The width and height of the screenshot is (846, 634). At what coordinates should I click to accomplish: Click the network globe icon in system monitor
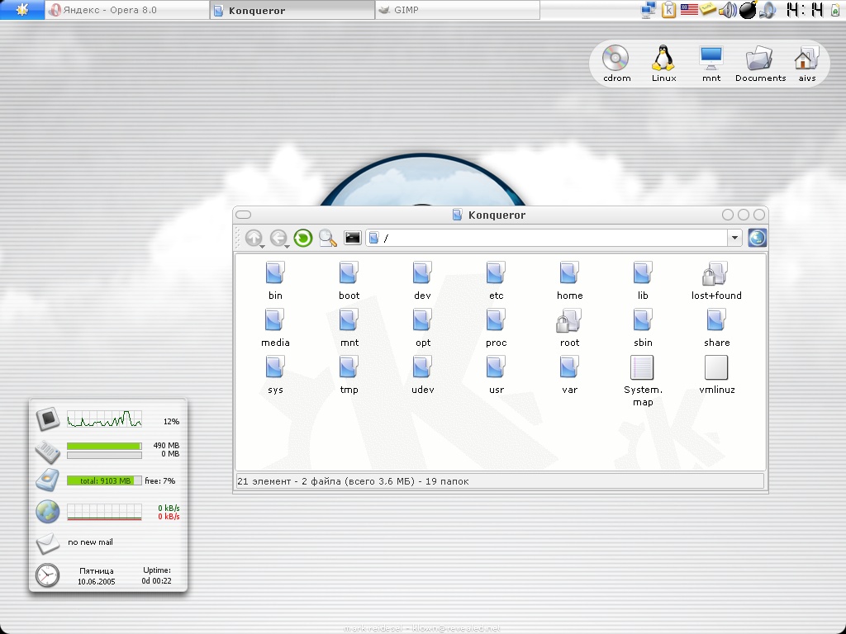coord(47,512)
